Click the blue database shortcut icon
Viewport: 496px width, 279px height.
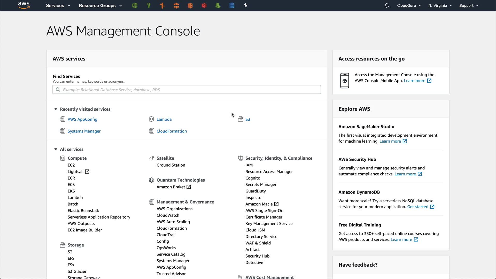232,5
